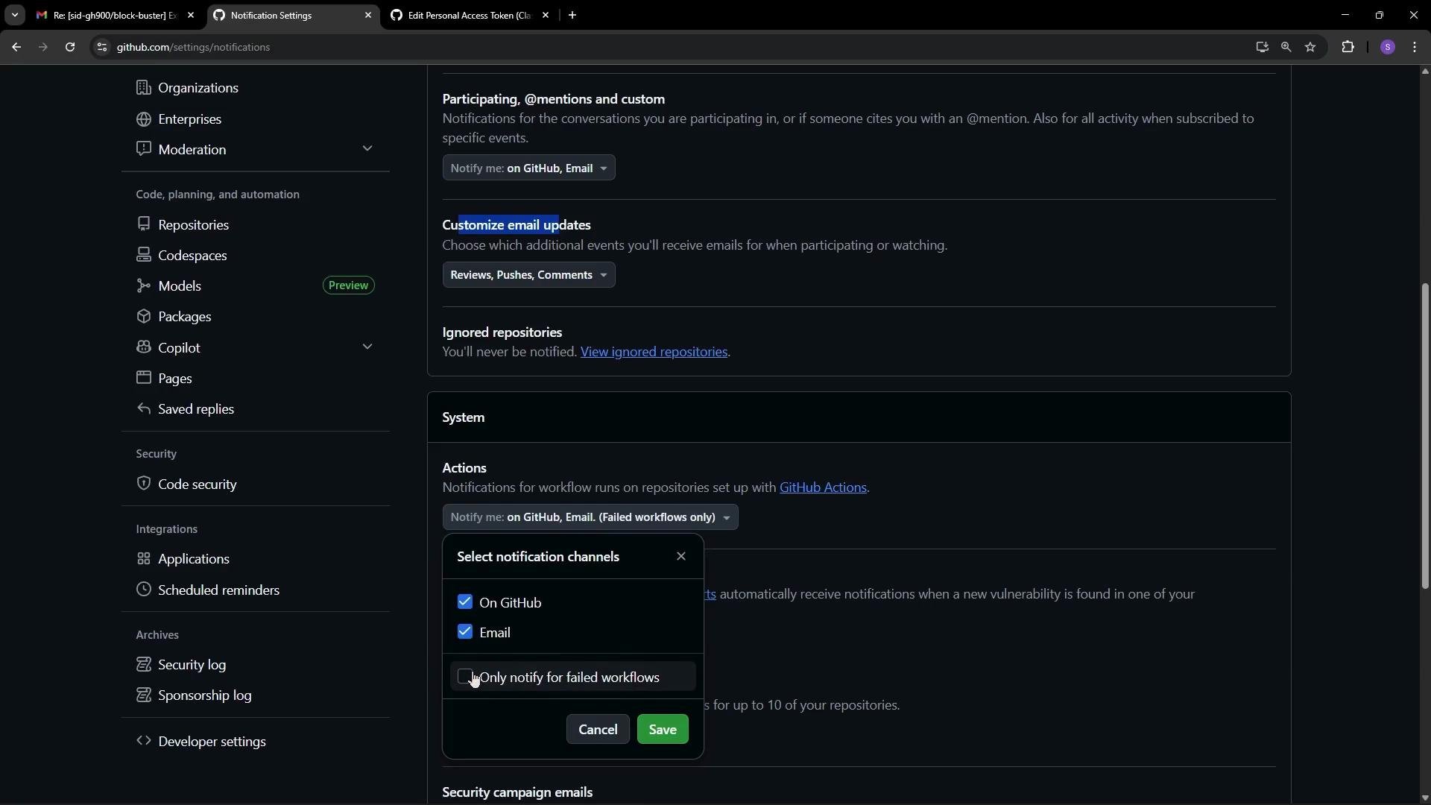Cancel the notification channel changes
Viewport: 1431px width, 805px height.
pyautogui.click(x=598, y=730)
